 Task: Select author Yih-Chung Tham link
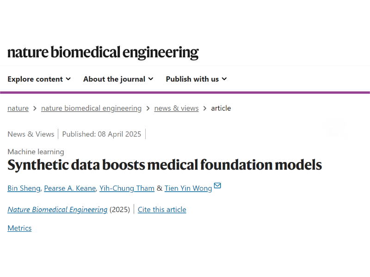pos(127,188)
